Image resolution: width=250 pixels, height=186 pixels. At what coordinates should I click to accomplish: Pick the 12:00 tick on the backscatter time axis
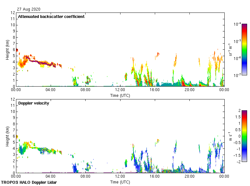[120, 90]
